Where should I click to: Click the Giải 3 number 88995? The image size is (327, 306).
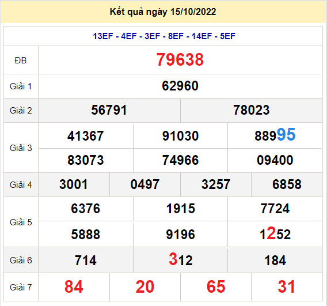tap(275, 135)
